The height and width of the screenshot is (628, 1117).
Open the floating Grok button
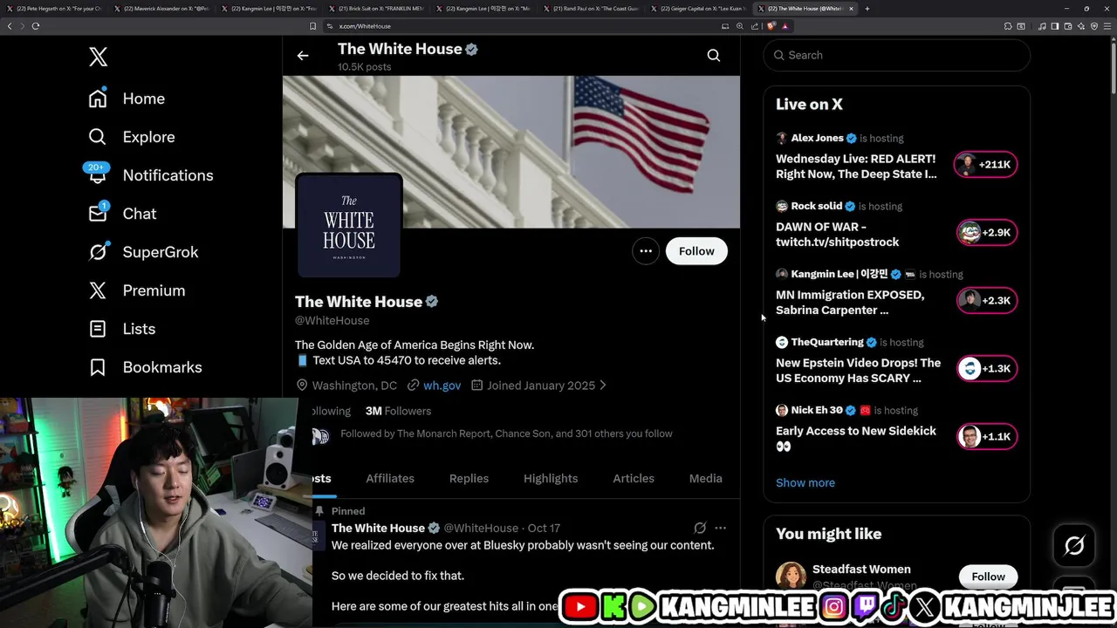pyautogui.click(x=1074, y=546)
